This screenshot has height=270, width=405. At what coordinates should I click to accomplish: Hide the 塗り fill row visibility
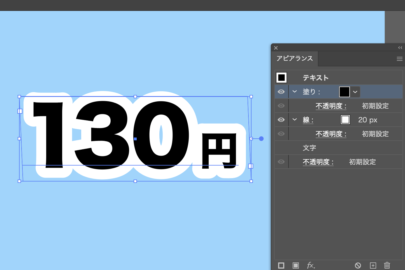(x=281, y=92)
